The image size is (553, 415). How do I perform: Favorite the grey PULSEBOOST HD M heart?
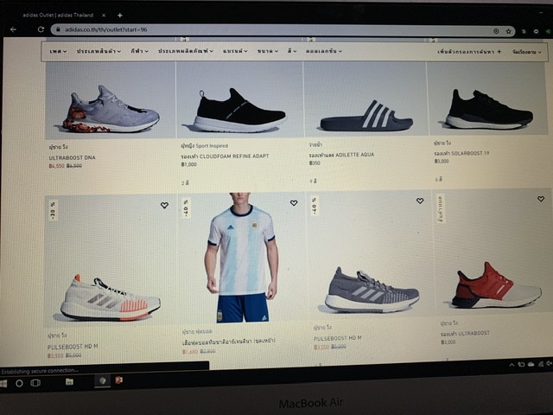(x=420, y=201)
